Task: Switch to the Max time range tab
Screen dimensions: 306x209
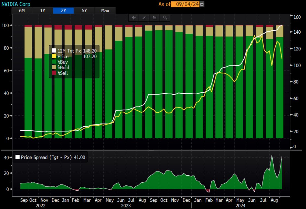Action: (105, 11)
